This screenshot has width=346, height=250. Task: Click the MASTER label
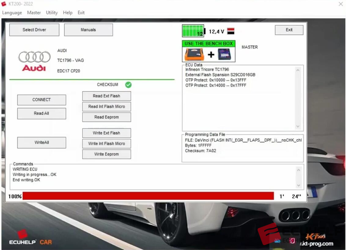tap(250, 47)
